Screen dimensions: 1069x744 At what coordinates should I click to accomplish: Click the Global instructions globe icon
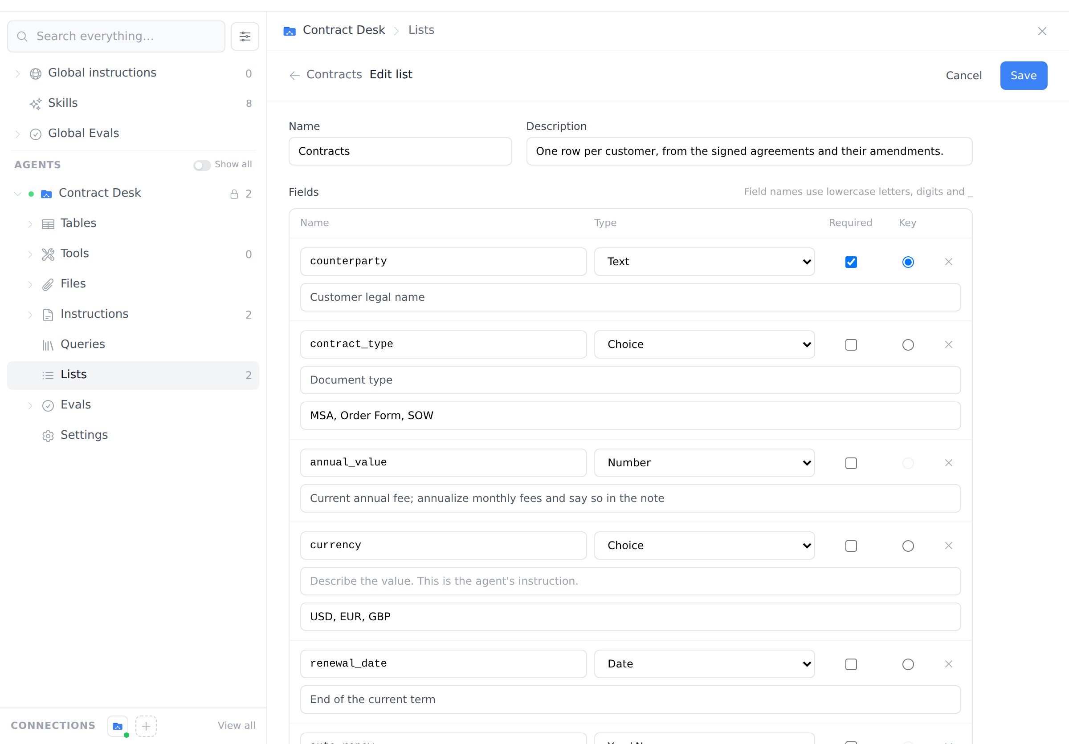coord(35,73)
